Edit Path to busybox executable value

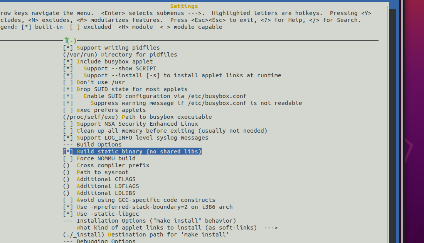(x=137, y=117)
